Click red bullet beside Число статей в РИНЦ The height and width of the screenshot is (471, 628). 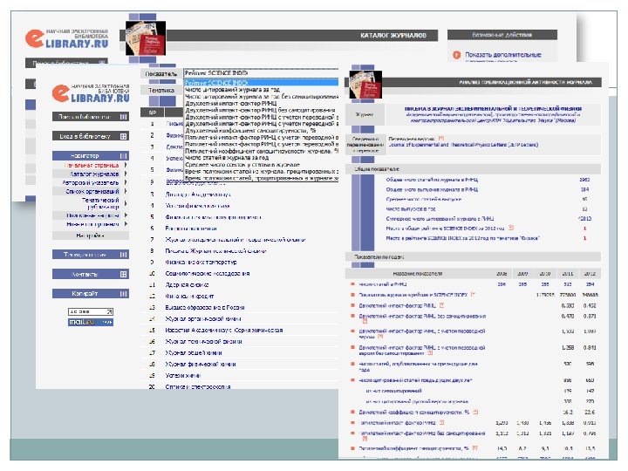coord(353,284)
